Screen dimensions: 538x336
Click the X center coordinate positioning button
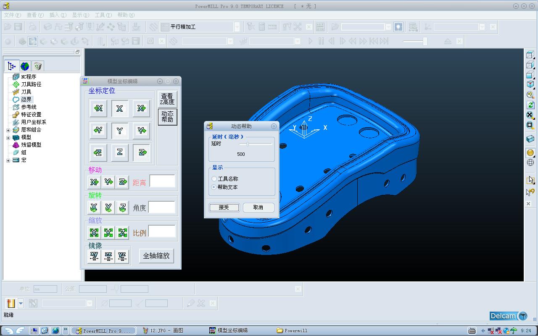(120, 108)
